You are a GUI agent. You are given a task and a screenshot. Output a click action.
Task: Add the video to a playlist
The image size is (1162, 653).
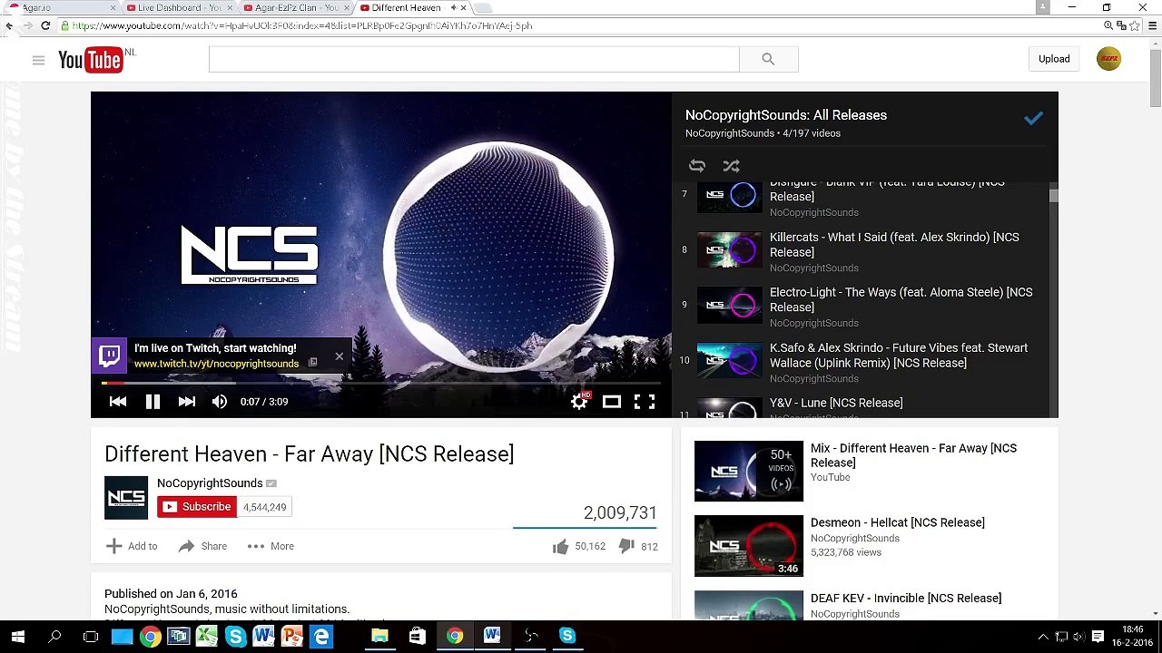[x=132, y=546]
